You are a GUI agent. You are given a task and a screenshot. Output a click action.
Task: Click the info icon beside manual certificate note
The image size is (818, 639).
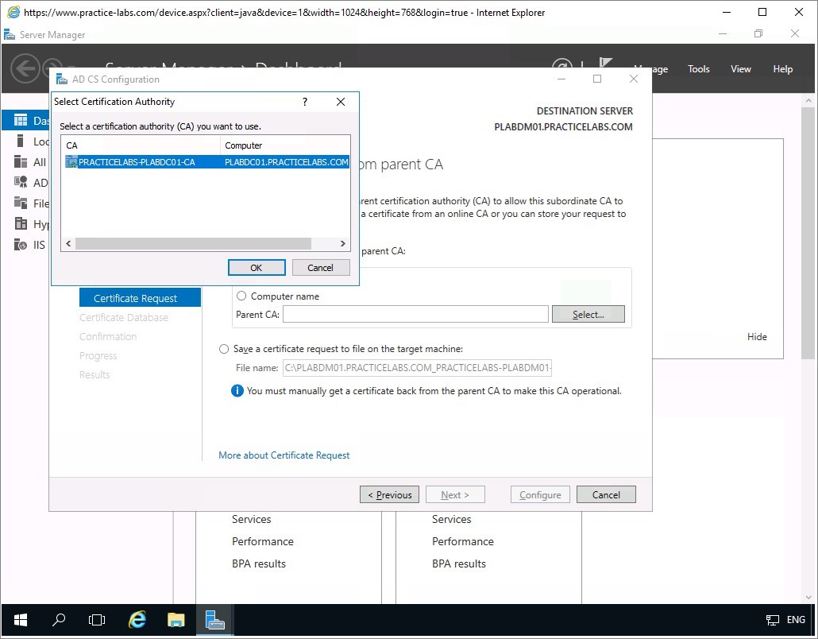(x=237, y=390)
